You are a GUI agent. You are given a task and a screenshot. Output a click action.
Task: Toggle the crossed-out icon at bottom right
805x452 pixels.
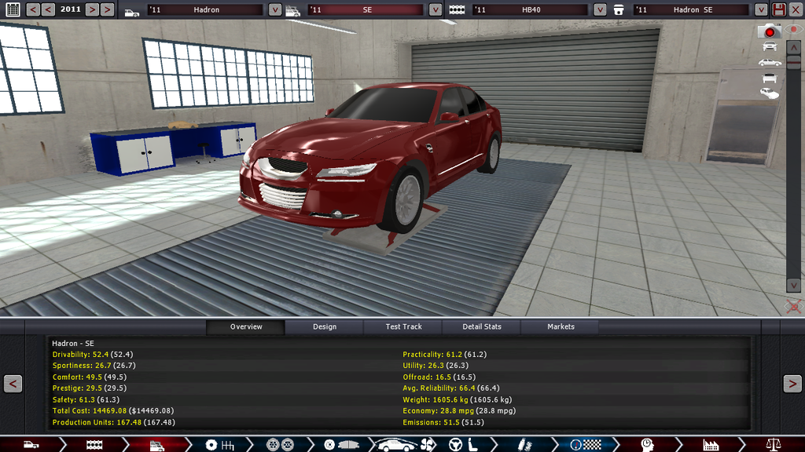coord(794,306)
